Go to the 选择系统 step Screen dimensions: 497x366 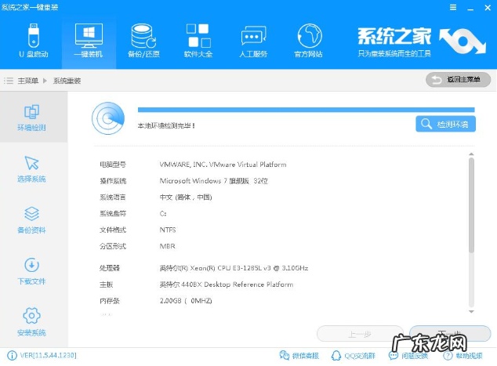coord(31,169)
